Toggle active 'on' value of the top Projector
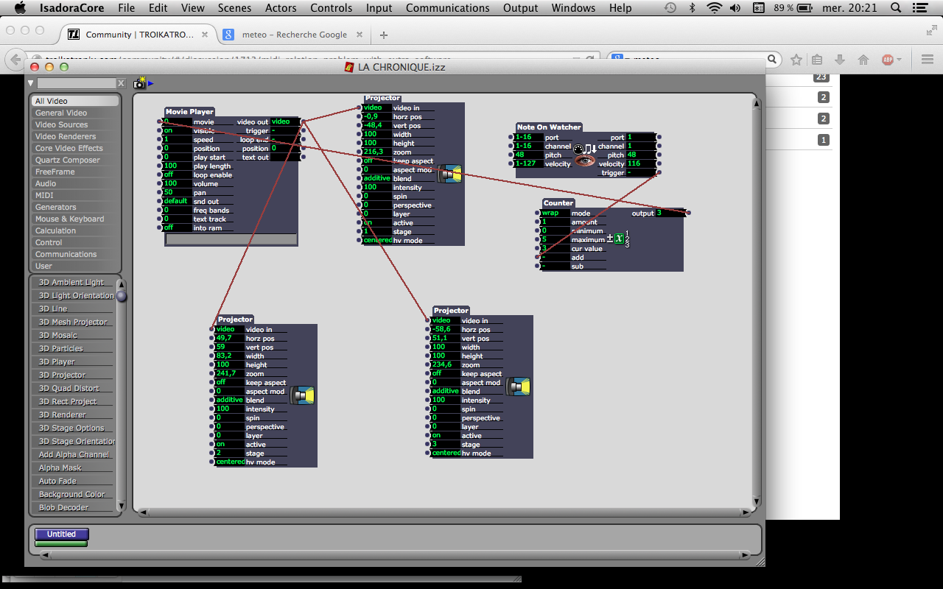This screenshot has width=943, height=589. point(377,223)
